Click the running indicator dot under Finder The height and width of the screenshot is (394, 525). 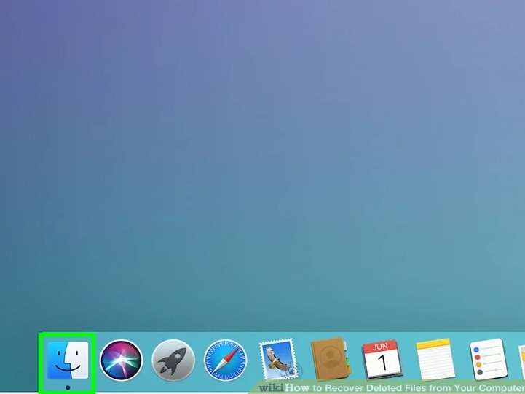point(67,387)
